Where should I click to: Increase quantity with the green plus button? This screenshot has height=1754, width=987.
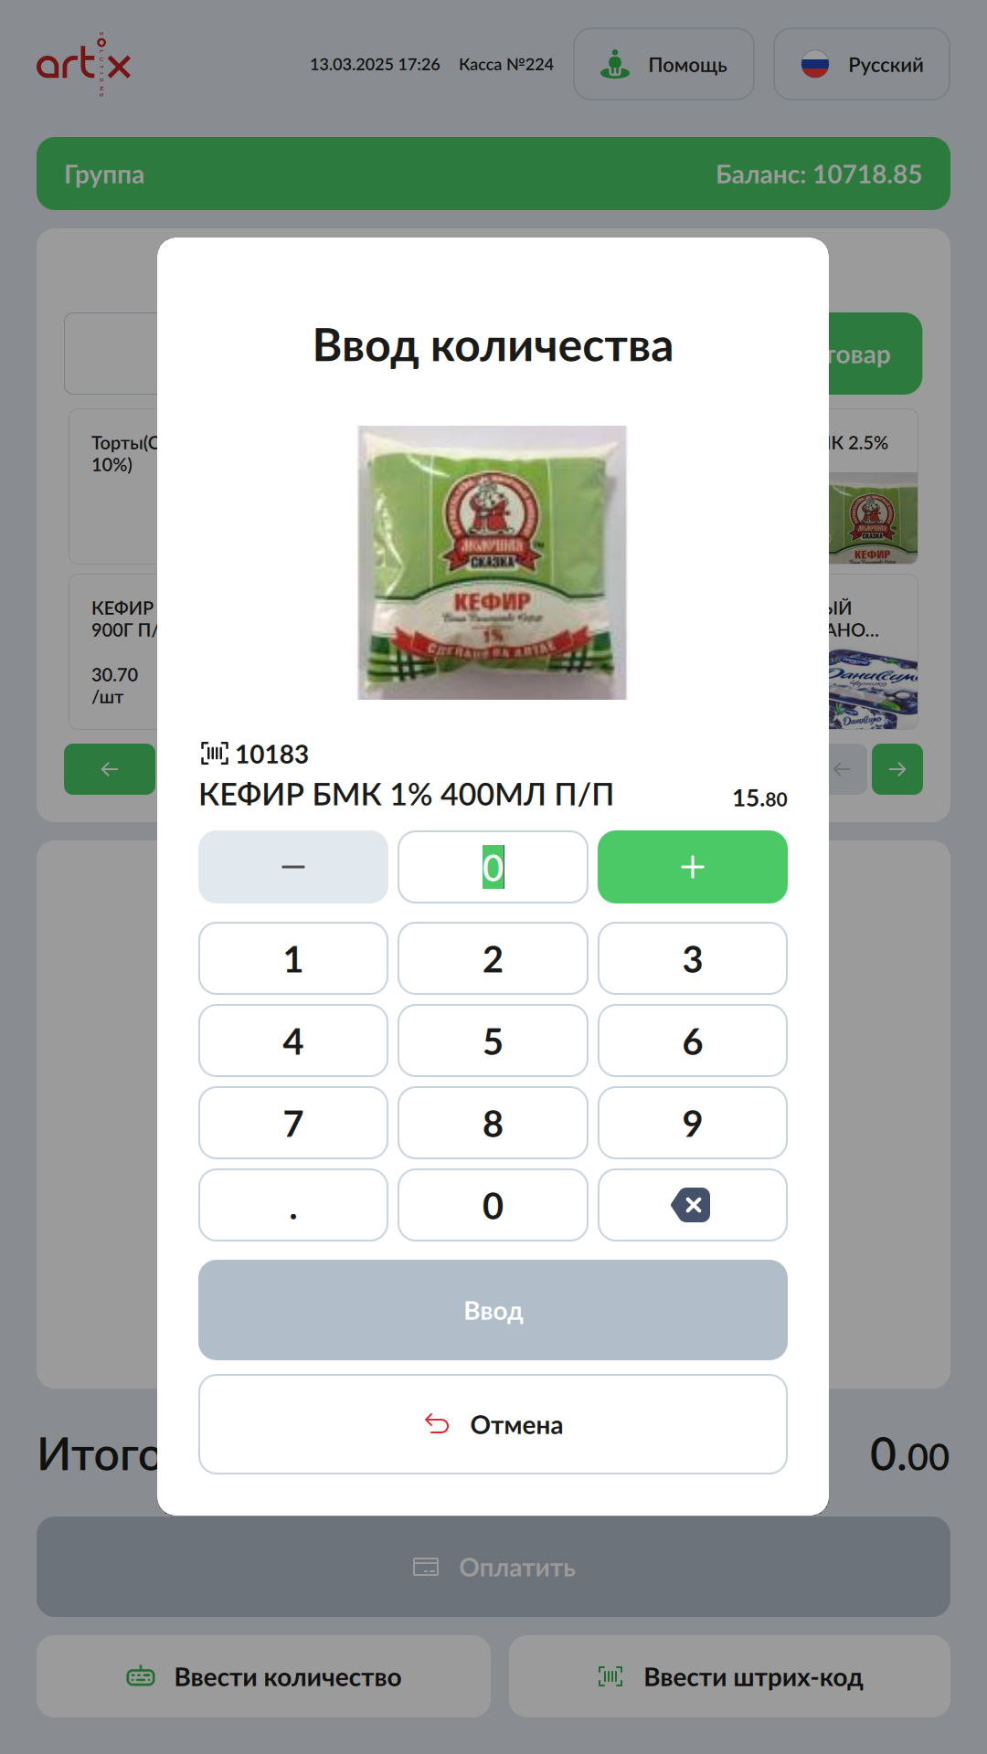693,867
